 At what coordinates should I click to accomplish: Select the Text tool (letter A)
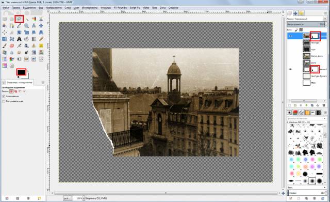pos(19,39)
